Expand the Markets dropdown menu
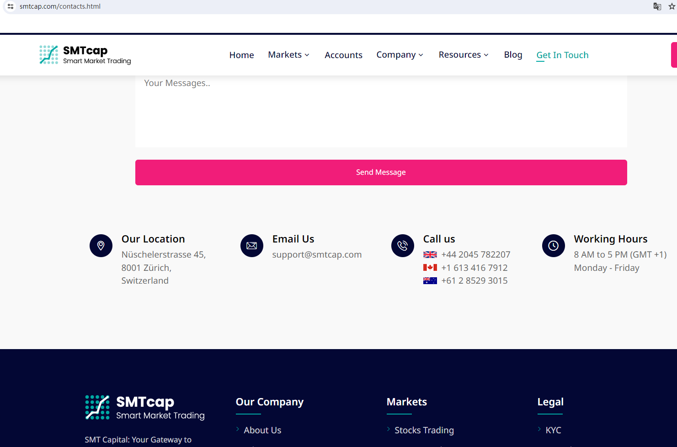677x447 pixels. coord(288,55)
